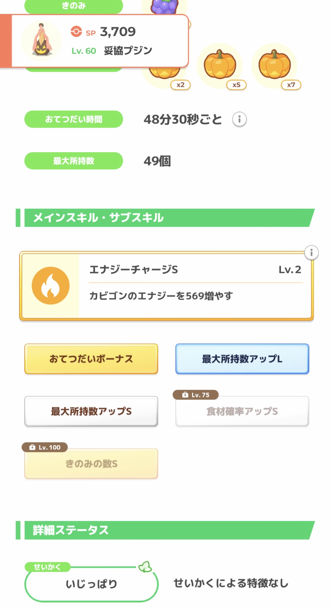Tap the エナジーチャージS main skill card

(x=195, y=286)
